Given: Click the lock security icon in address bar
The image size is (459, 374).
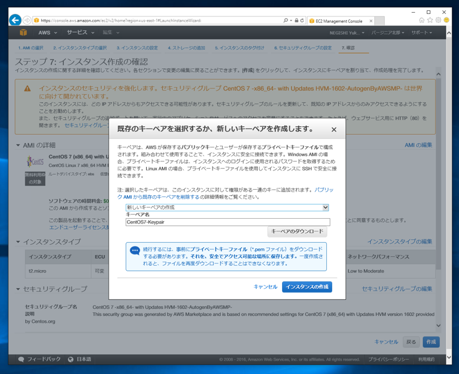Looking at the screenshot, I should tap(297, 21).
